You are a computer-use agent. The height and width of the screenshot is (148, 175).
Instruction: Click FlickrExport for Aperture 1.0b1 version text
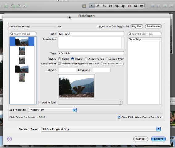[27, 117]
